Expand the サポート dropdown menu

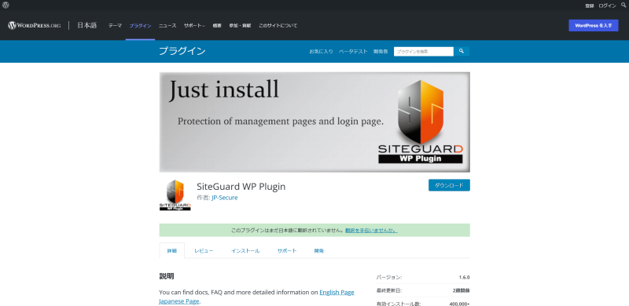point(194,26)
